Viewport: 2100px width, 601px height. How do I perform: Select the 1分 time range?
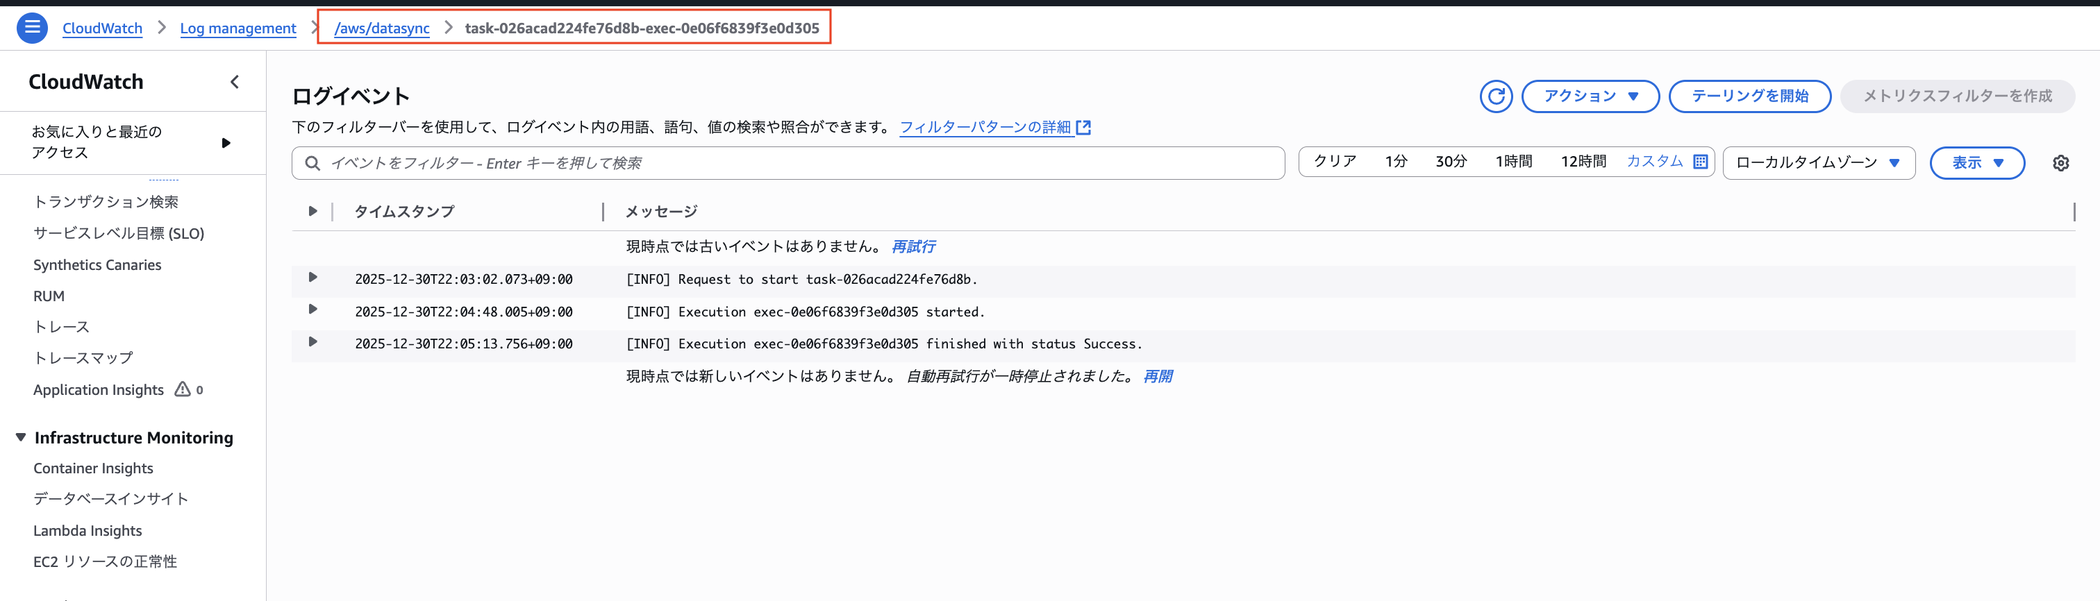click(x=1396, y=161)
